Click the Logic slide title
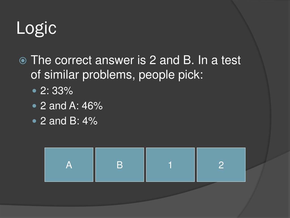 [37, 28]
